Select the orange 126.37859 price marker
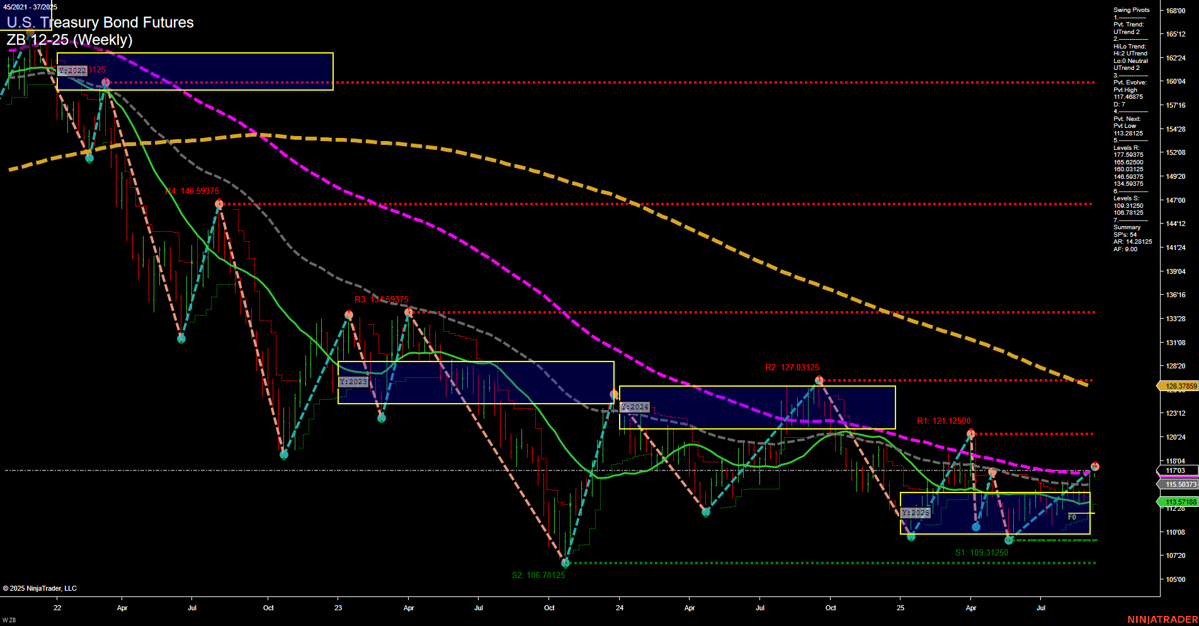This screenshot has width=1199, height=626. (1179, 385)
